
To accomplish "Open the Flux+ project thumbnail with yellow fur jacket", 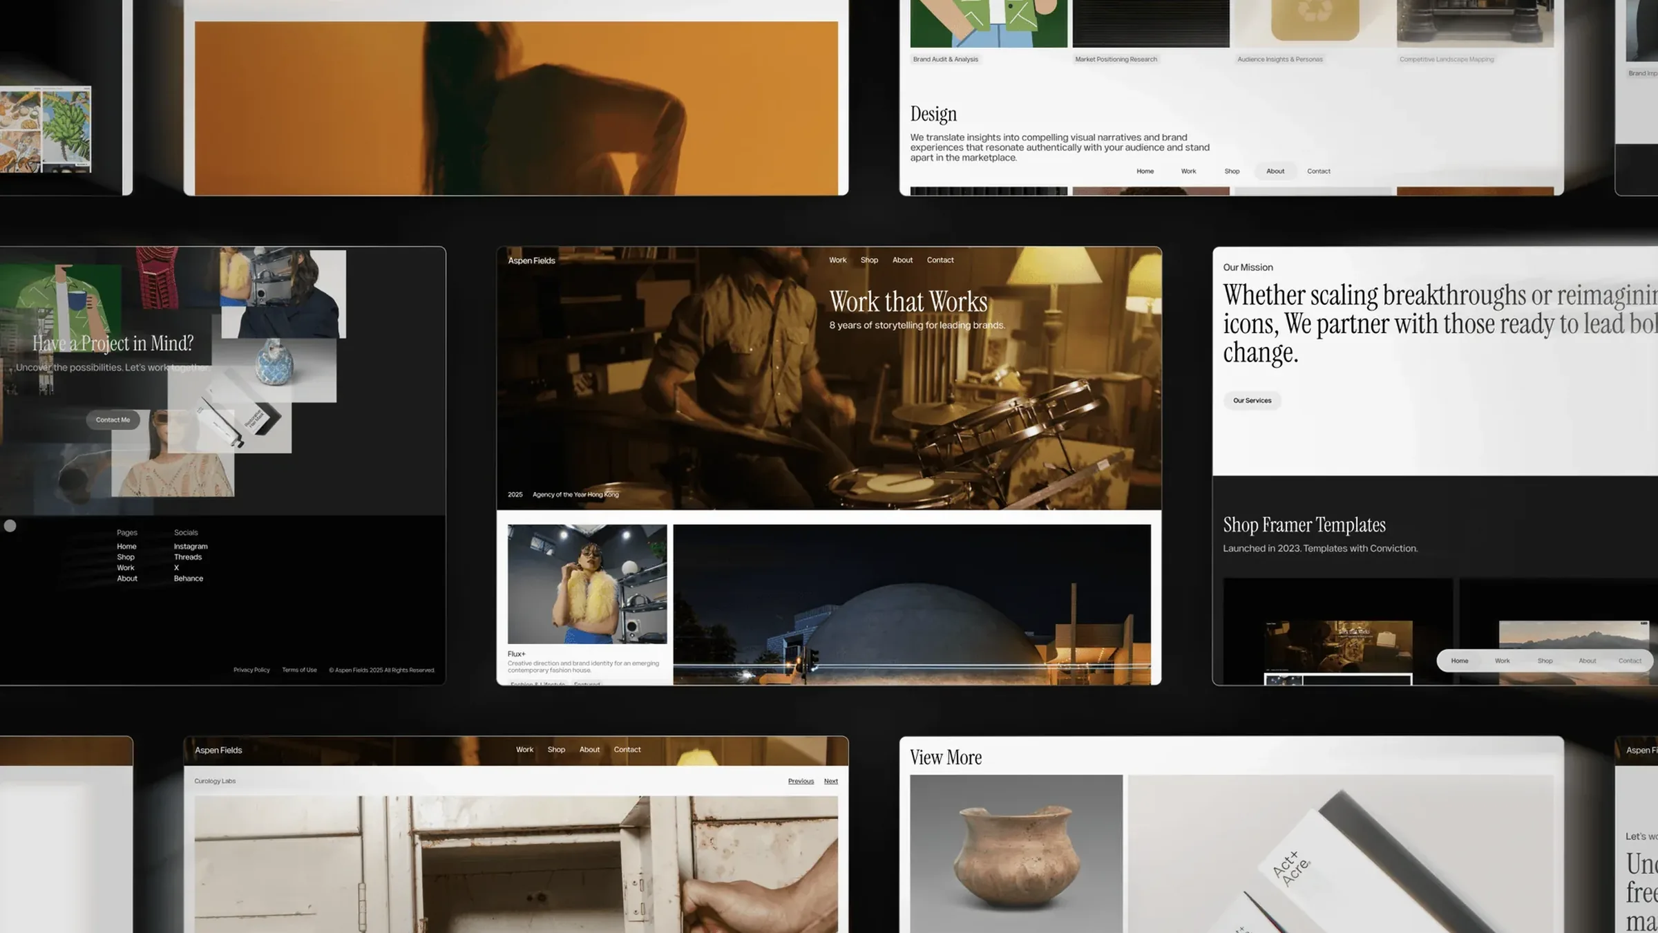I will (587, 584).
